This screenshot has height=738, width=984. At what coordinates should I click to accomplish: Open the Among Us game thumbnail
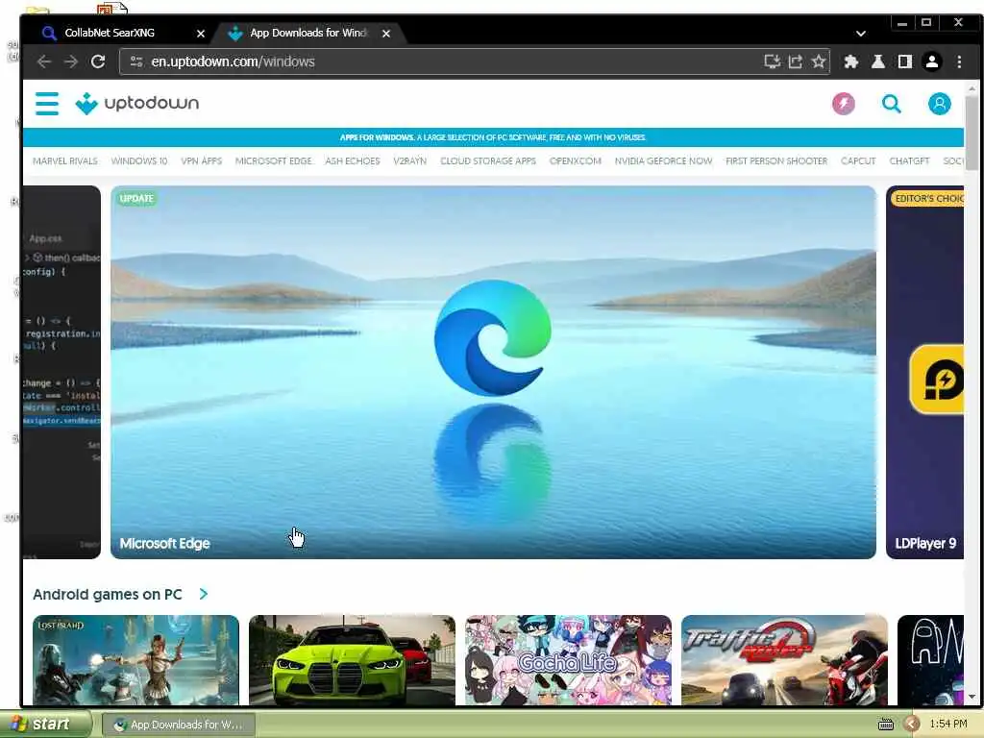coord(930,660)
